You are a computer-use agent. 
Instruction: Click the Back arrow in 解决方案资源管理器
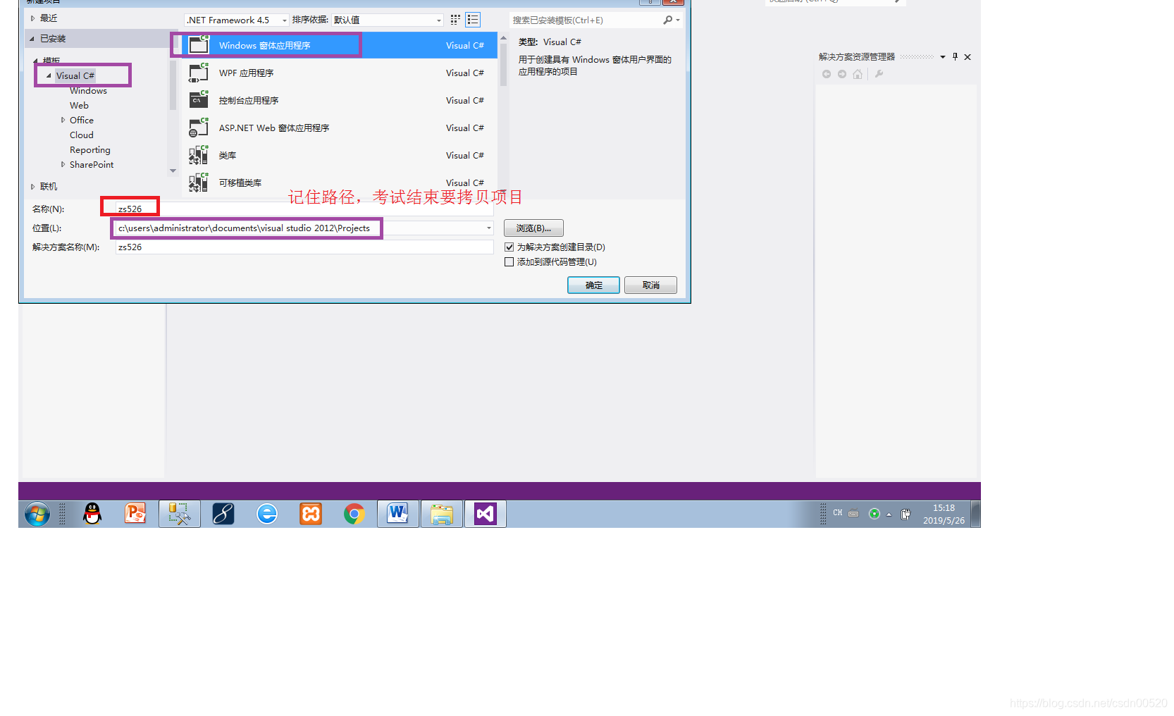[x=827, y=74]
